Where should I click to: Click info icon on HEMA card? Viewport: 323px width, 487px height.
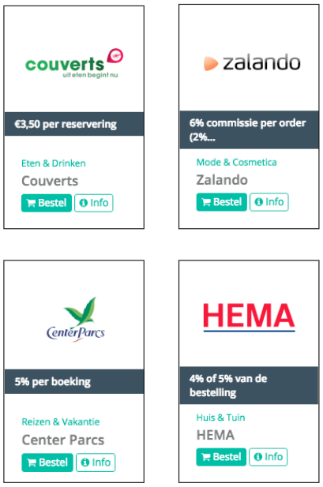coord(258,457)
